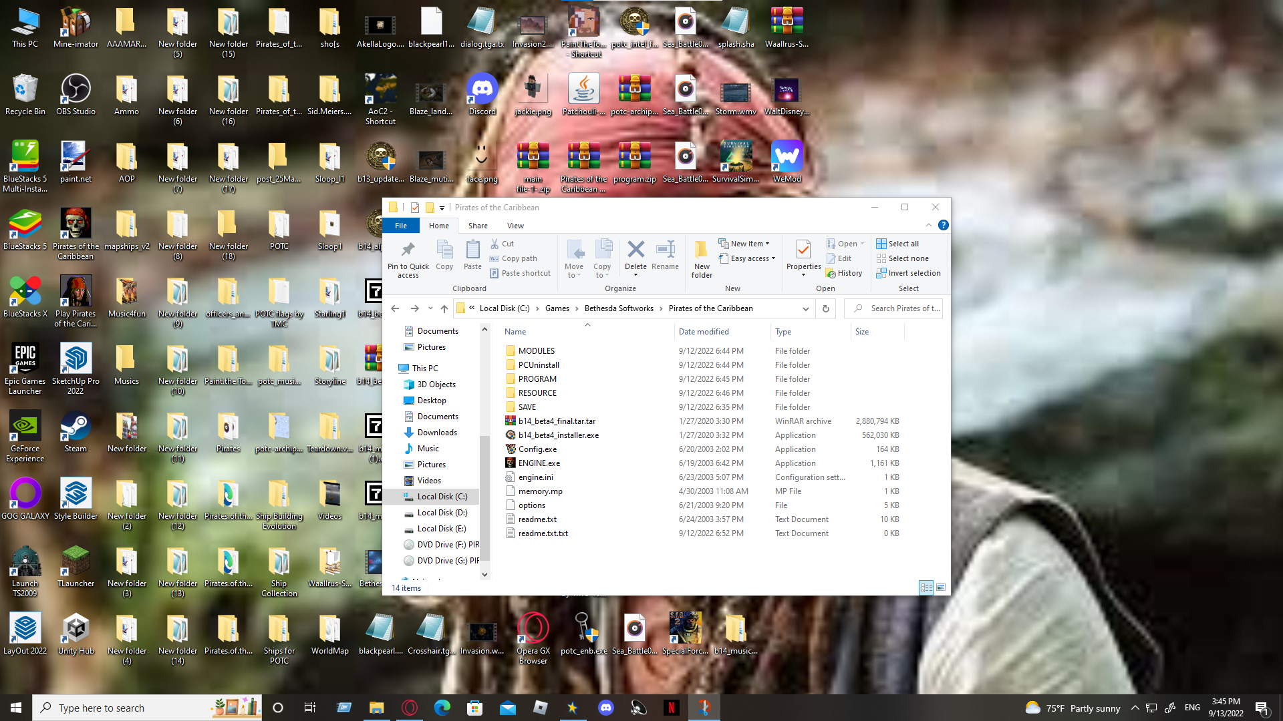Open WeMod desktop icon
The width and height of the screenshot is (1283, 721).
tap(787, 162)
